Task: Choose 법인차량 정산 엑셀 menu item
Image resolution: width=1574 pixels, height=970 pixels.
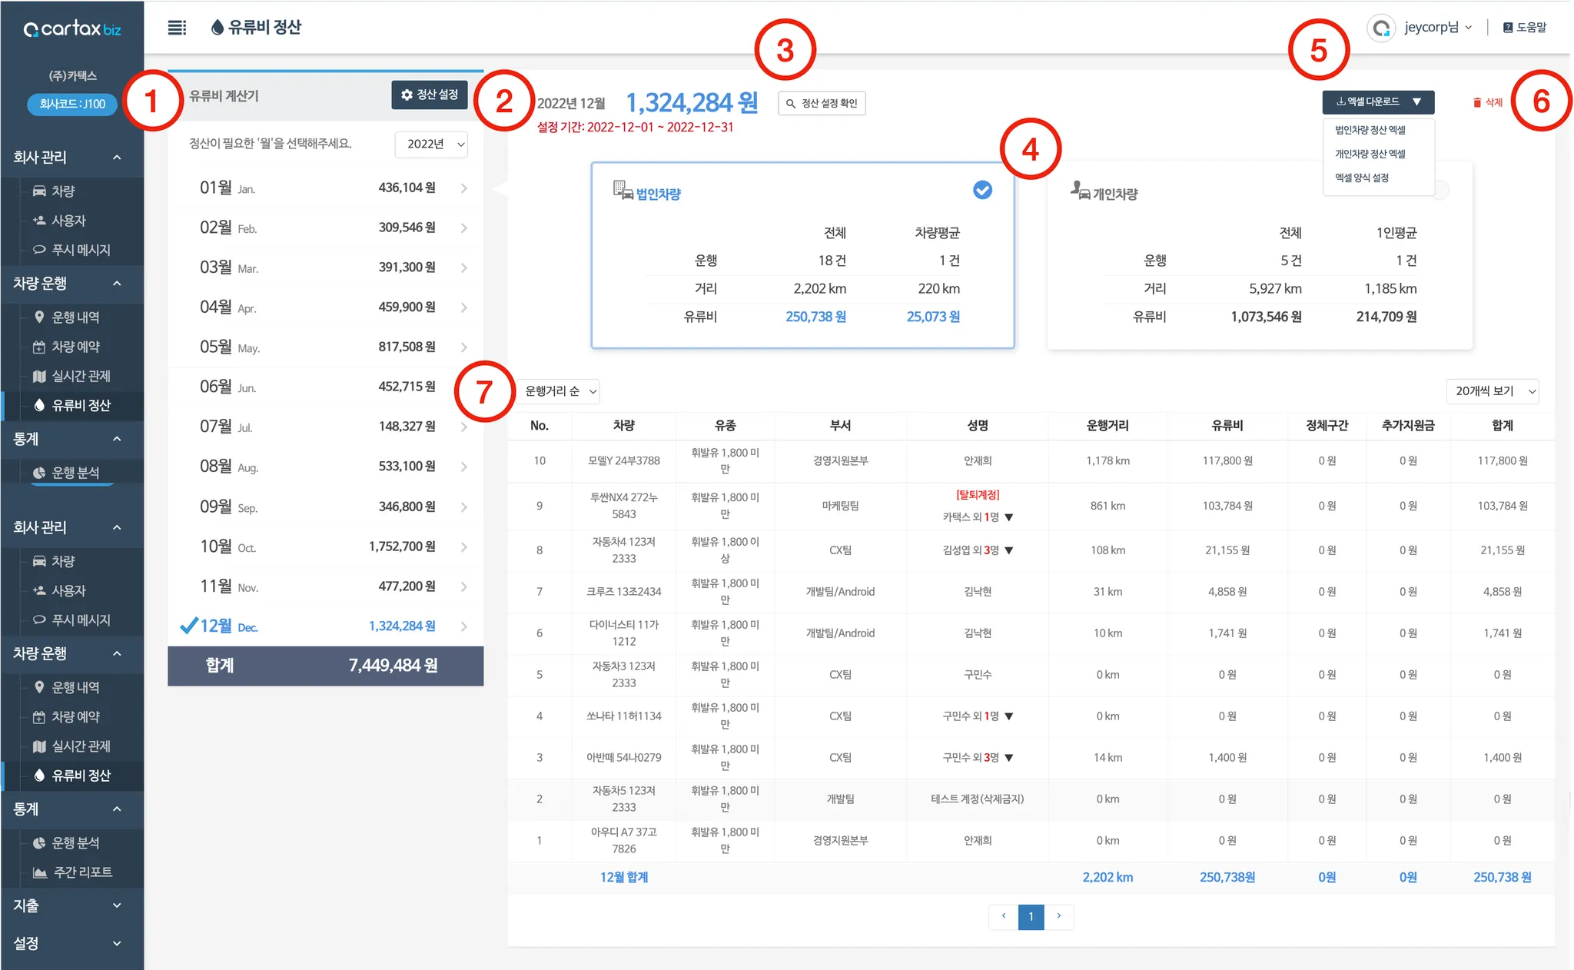Action: [1370, 130]
